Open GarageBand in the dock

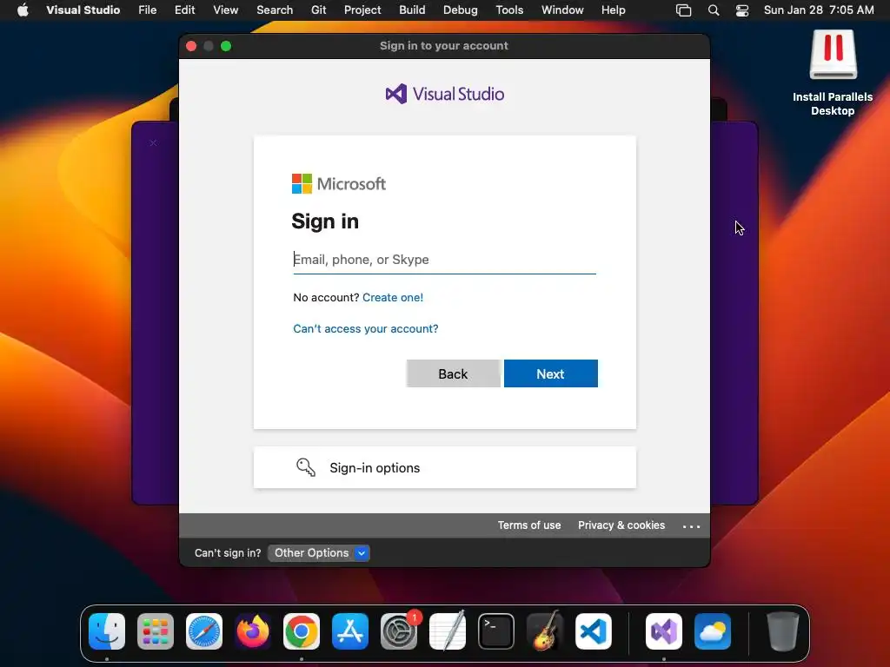pyautogui.click(x=545, y=631)
